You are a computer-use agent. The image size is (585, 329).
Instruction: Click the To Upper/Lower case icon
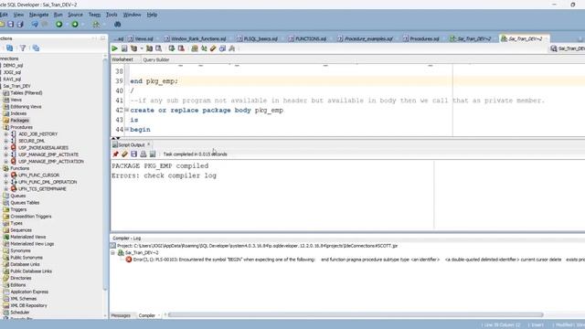point(204,48)
